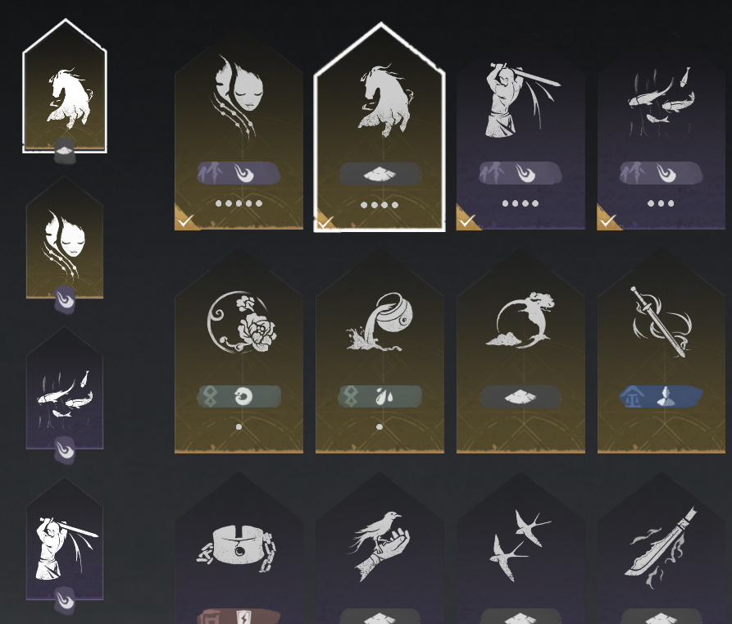The image size is (732, 624).
Task: Choose the tattered broad blade card
Action: [x=661, y=549]
